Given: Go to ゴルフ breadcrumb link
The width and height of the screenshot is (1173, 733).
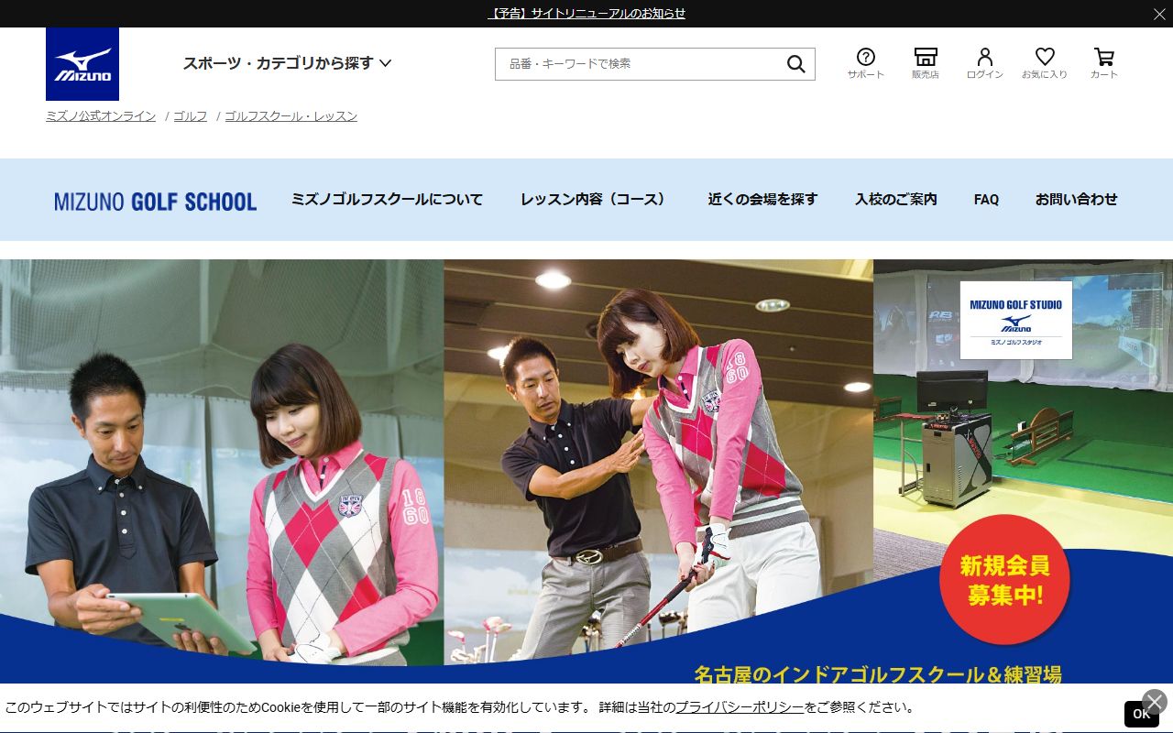Looking at the screenshot, I should (x=191, y=116).
